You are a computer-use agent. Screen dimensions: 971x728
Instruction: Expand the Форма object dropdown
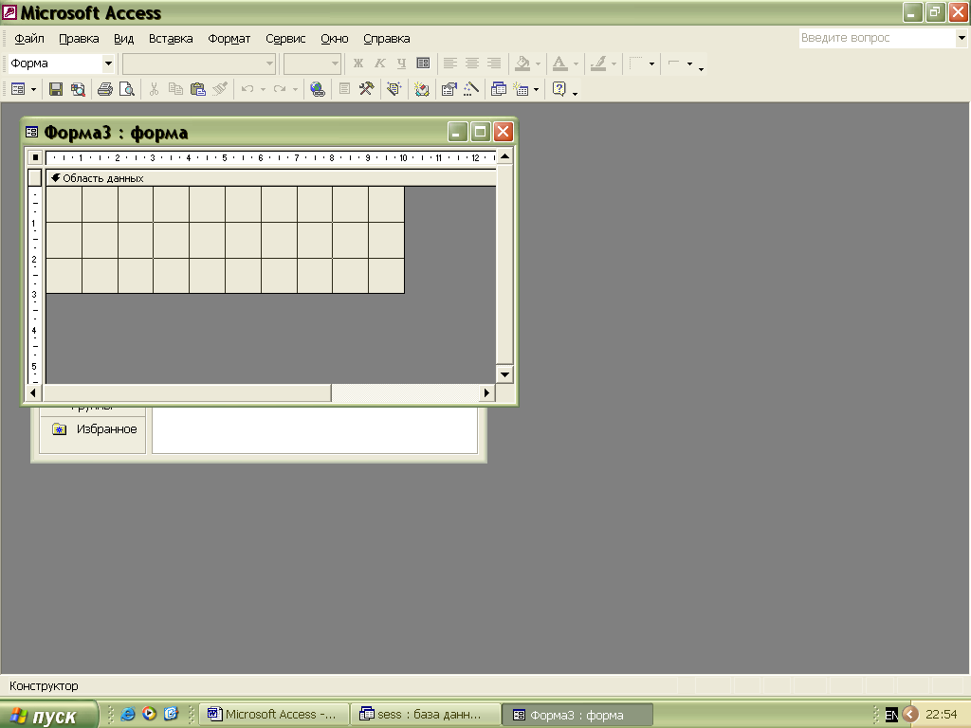tap(108, 64)
